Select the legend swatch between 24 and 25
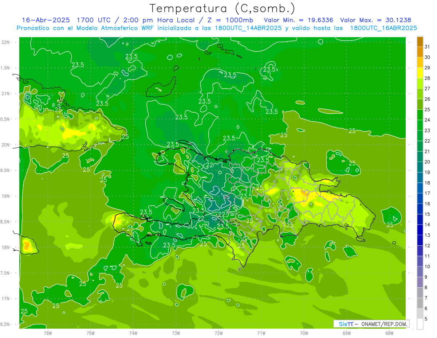 coord(420,115)
